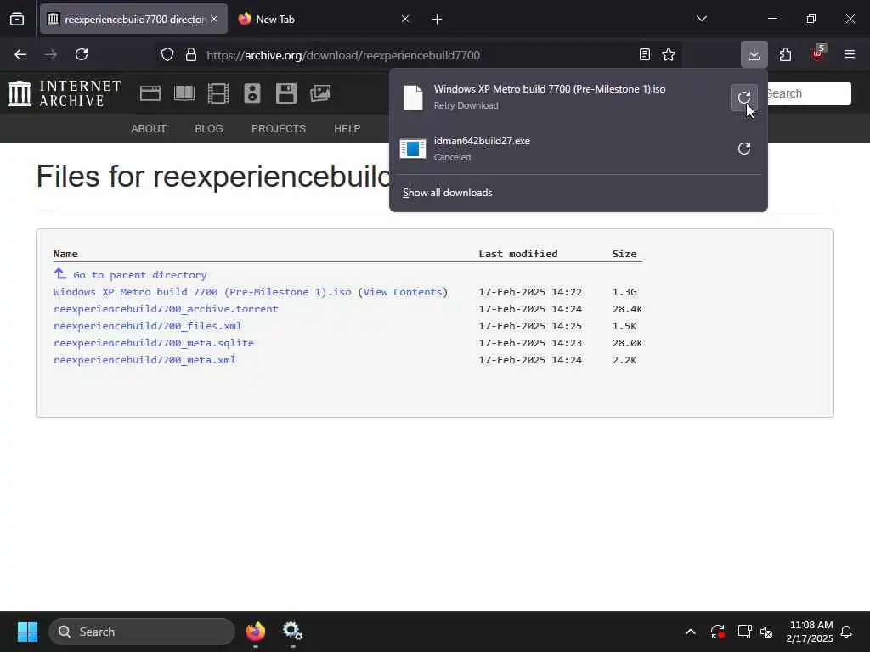Browse the Video film icon
Screen dimensions: 870x652
218,93
